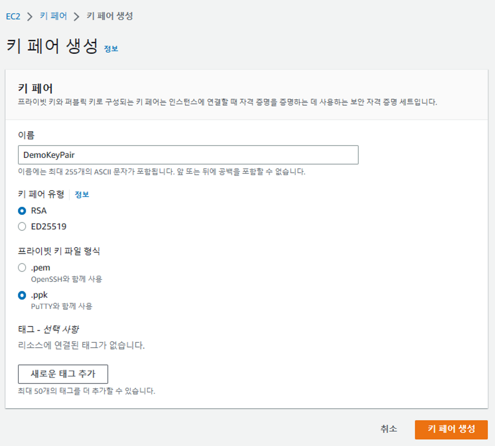Click the 취소 cancel button
Screen dimensions: 495x446
point(389,429)
